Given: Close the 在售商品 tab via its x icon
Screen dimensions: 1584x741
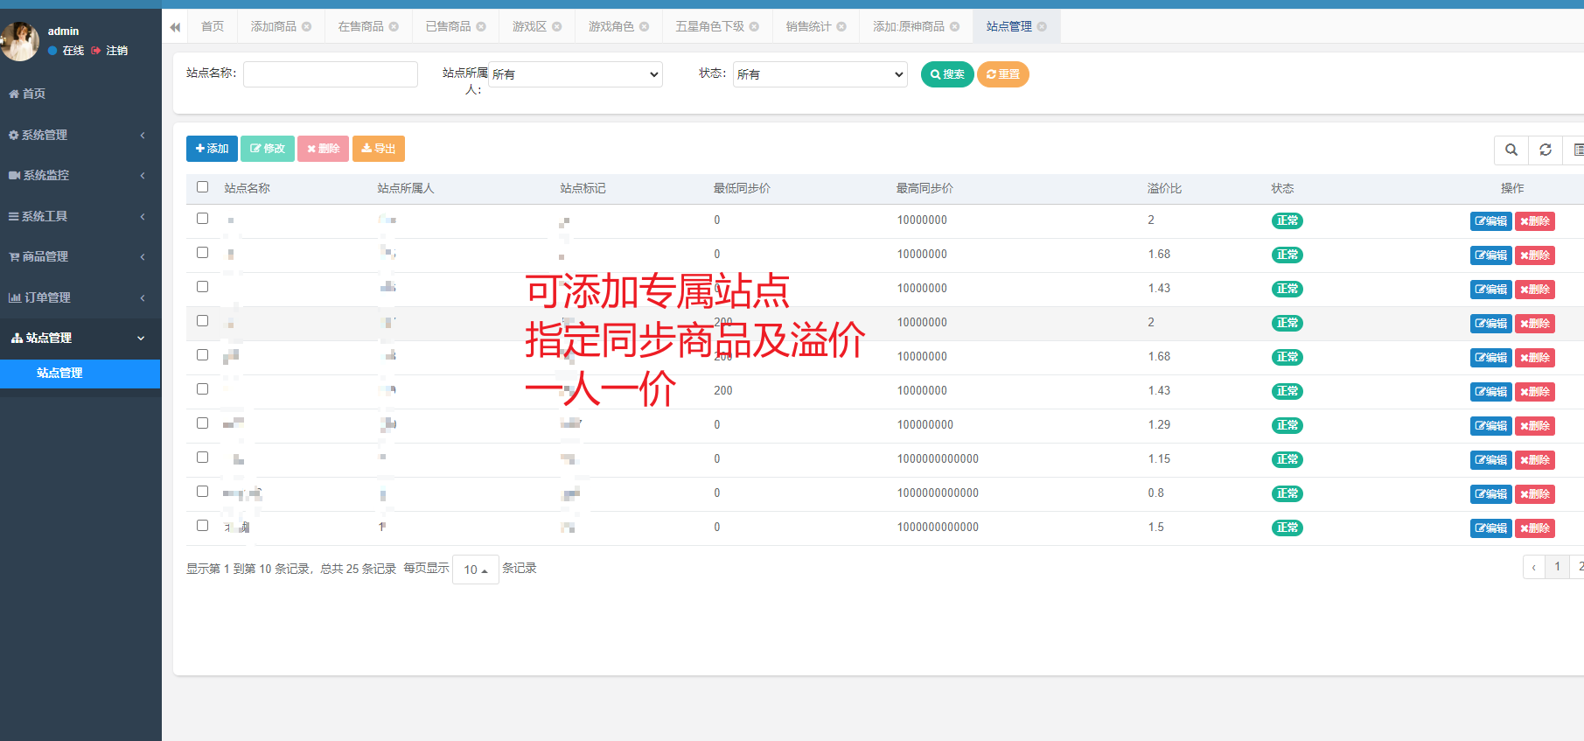Looking at the screenshot, I should click(x=394, y=27).
